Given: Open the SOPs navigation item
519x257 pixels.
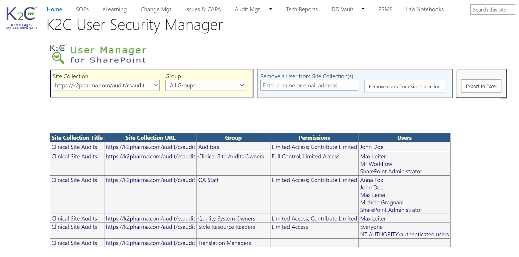Looking at the screenshot, I should (82, 9).
